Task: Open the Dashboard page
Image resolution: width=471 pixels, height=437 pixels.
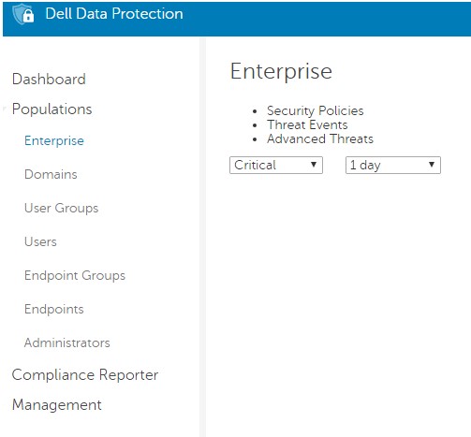Action: (49, 79)
